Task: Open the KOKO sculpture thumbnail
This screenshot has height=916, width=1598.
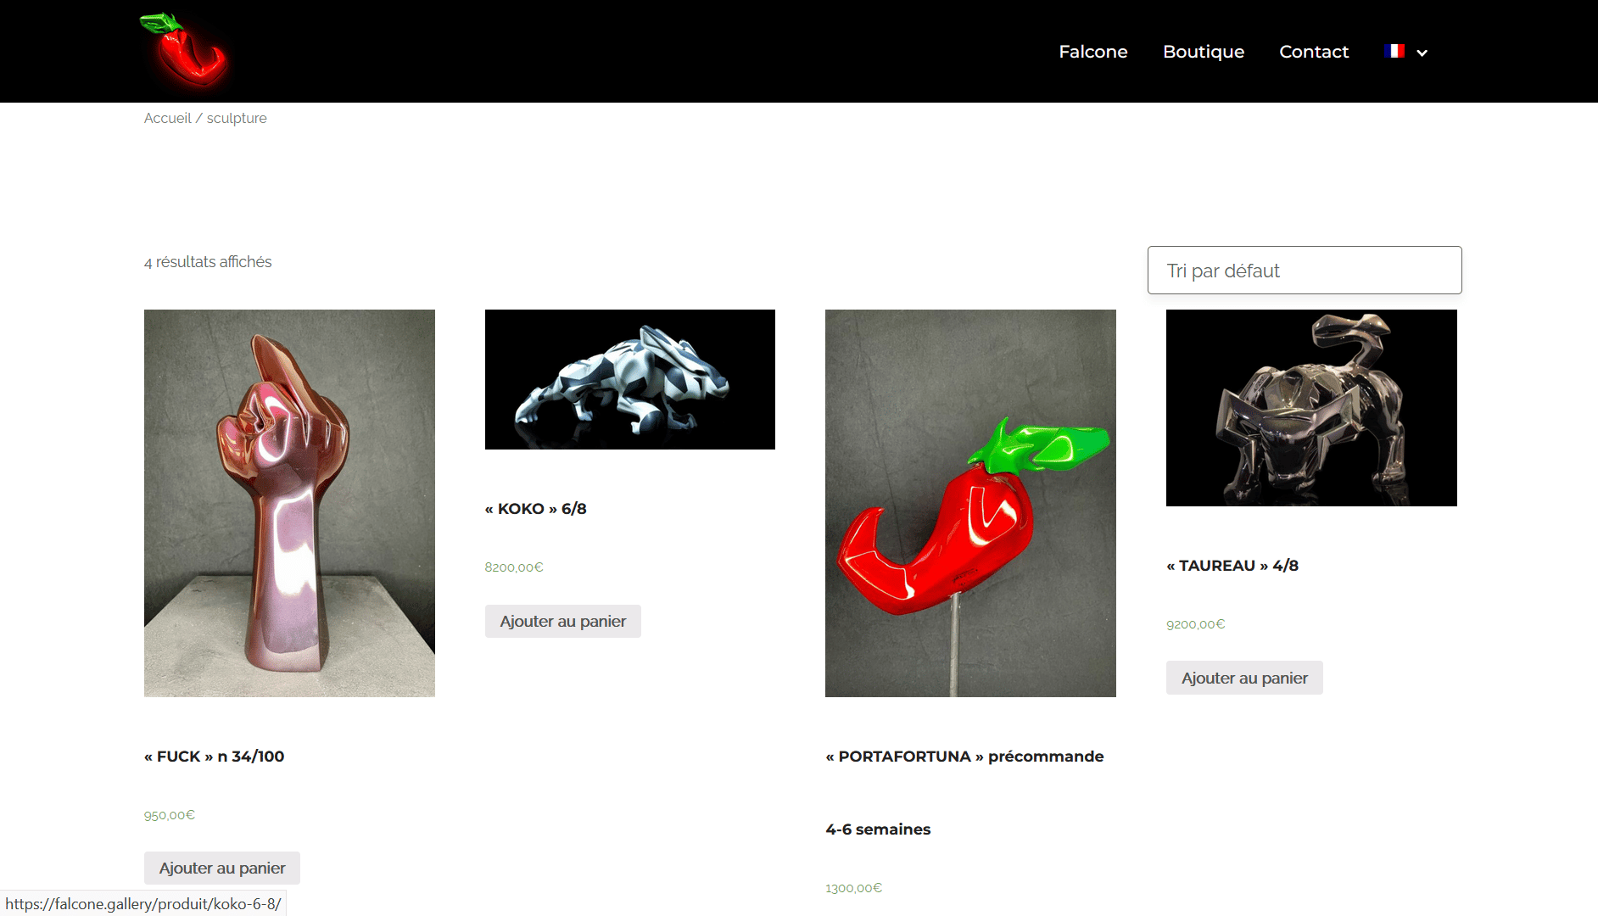Action: tap(630, 379)
